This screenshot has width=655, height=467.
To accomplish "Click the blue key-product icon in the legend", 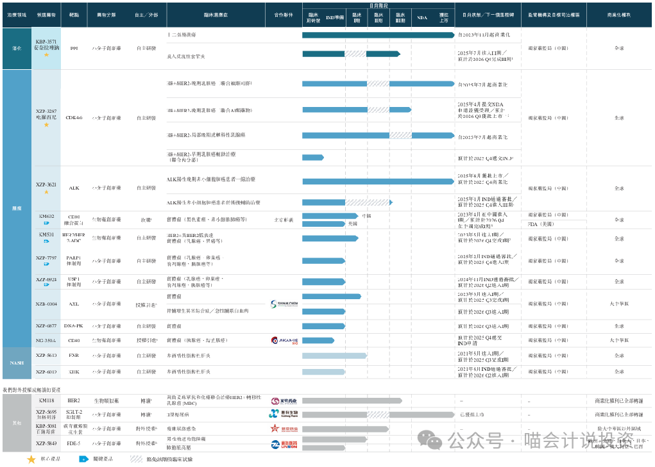I will (83, 459).
